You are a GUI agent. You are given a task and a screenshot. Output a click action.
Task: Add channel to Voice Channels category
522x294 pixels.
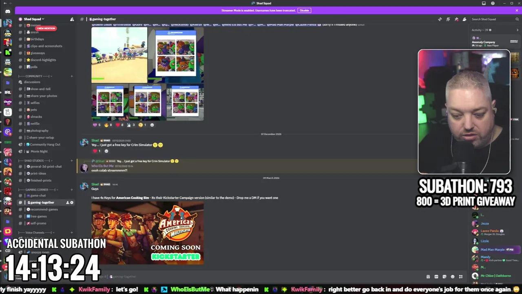click(x=72, y=233)
